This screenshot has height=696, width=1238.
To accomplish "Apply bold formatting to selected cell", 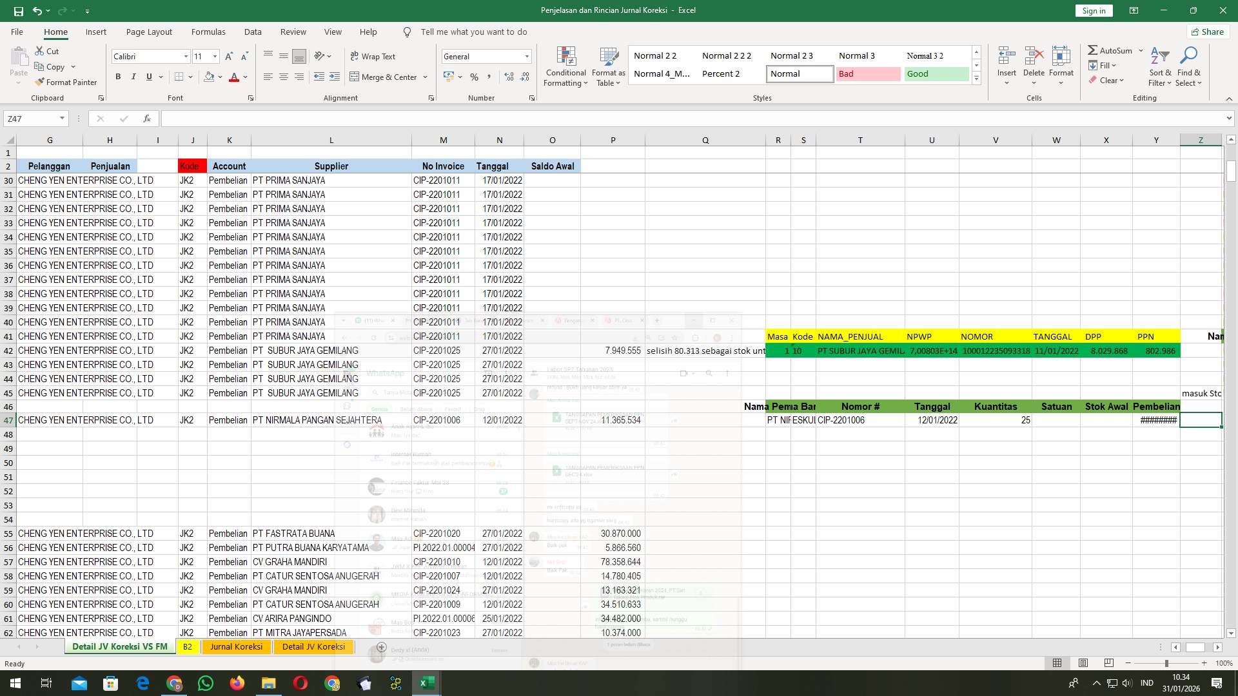I will click(118, 77).
